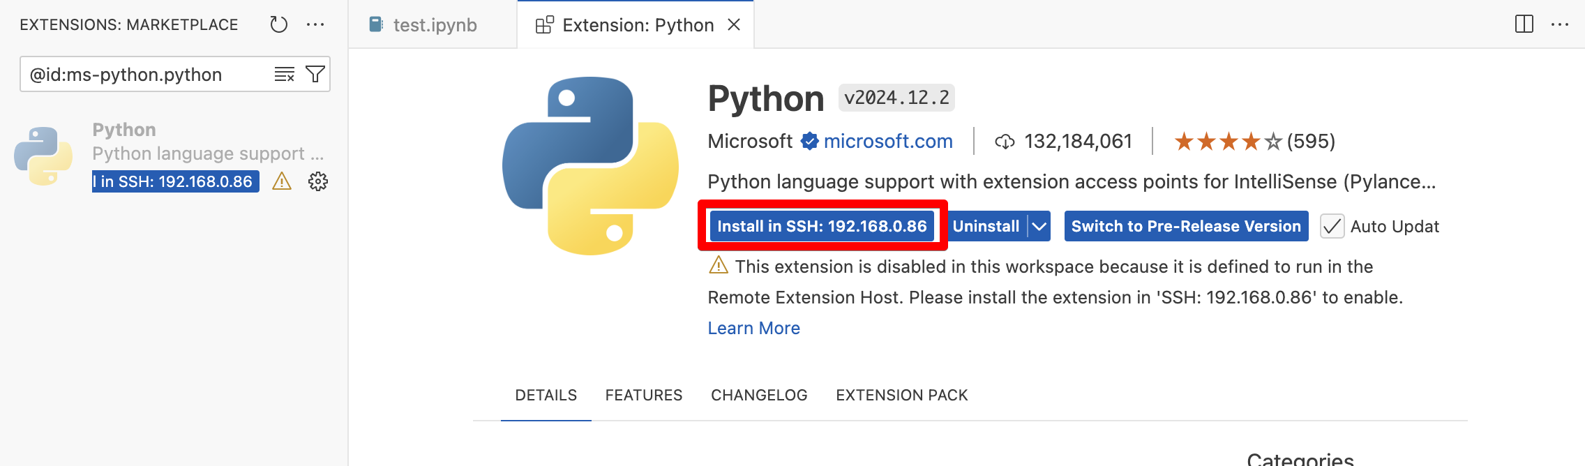1585x466 pixels.
Task: Select the Extension: Python editor tab
Action: (636, 25)
